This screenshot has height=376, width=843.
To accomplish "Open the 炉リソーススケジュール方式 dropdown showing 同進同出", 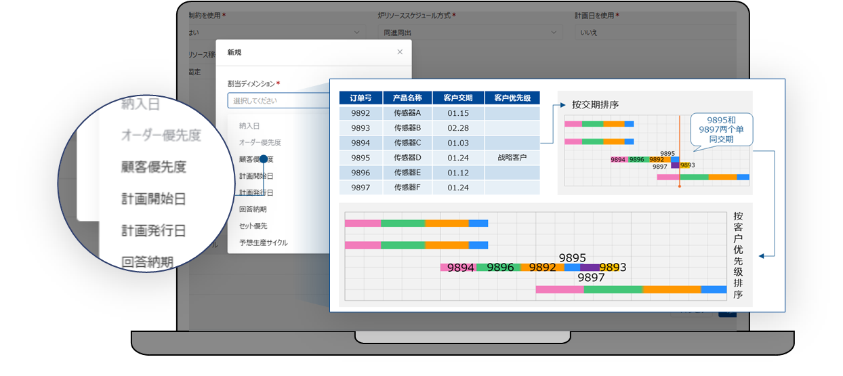I will click(470, 32).
